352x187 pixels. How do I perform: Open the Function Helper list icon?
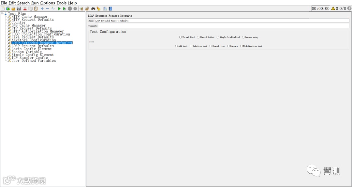[x=105, y=8]
